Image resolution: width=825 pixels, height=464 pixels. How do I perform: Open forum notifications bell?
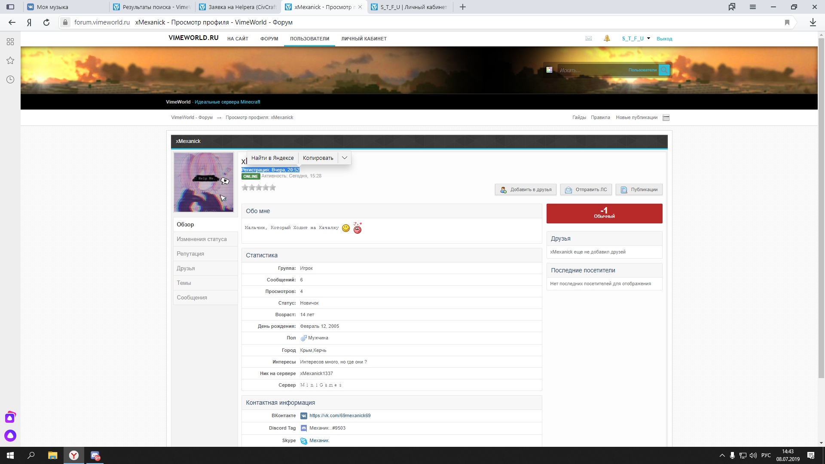click(x=607, y=38)
